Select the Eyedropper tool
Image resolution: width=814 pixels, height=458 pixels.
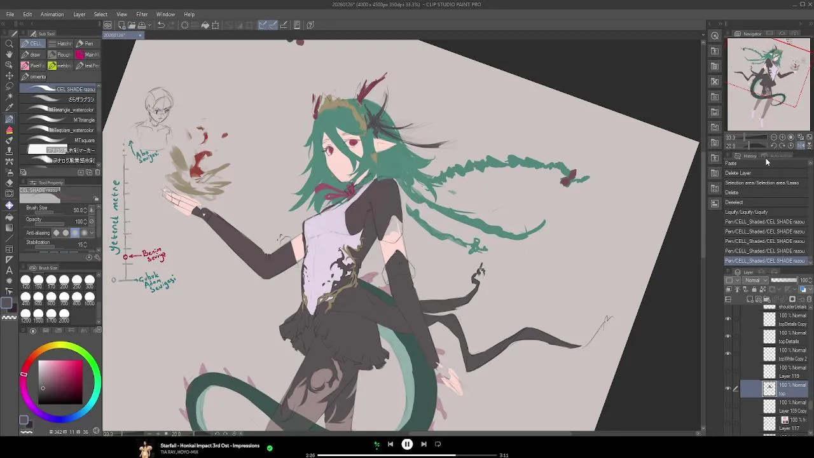pos(9,108)
